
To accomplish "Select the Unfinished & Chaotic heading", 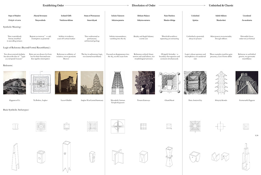I will [x=221, y=5].
